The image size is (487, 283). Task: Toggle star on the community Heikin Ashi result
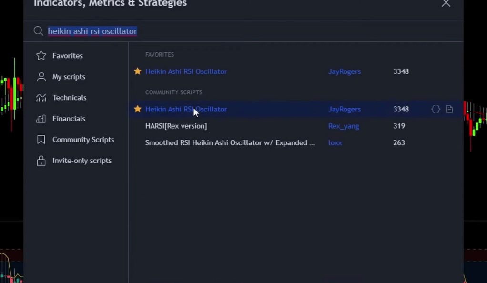(138, 109)
